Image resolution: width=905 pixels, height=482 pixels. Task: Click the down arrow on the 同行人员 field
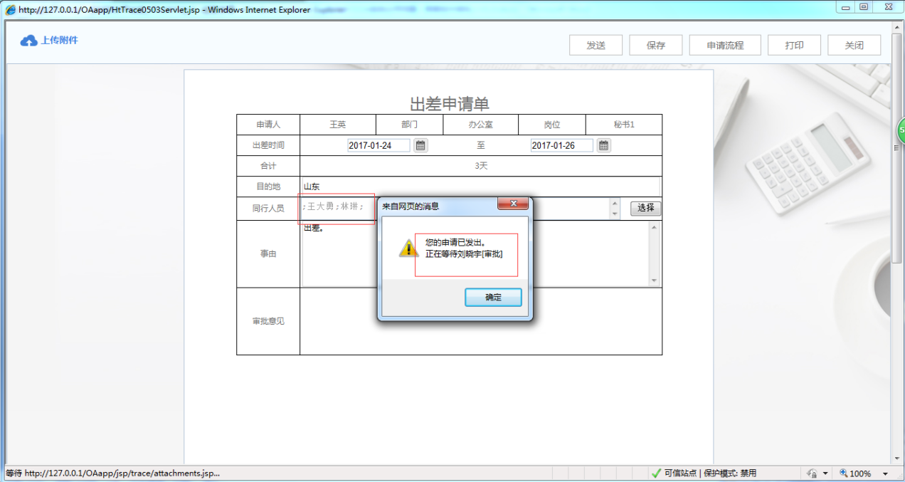(x=615, y=215)
